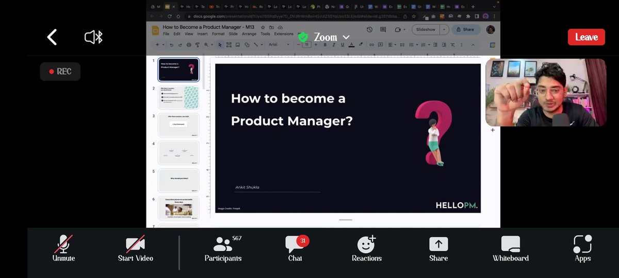Open the View menu in Slides
Image resolution: width=619 pixels, height=278 pixels.
pos(189,34)
